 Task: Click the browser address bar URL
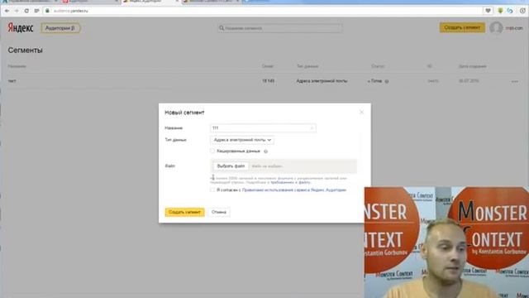[71, 11]
